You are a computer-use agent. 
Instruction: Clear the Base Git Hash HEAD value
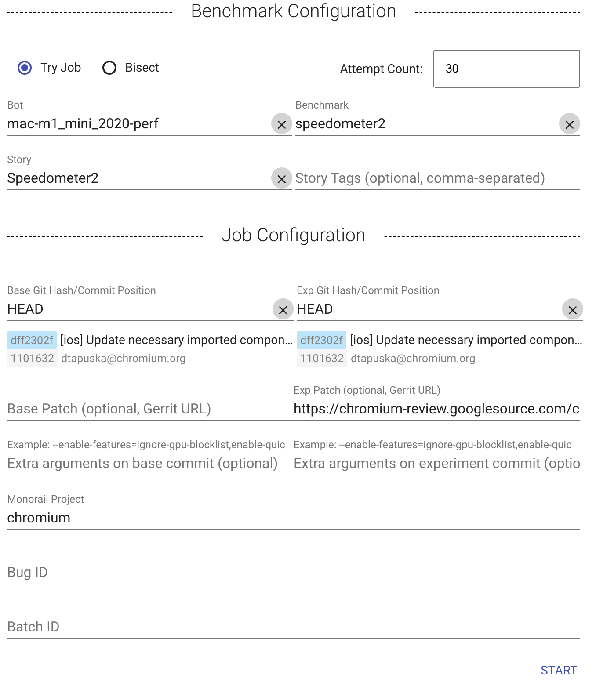[283, 310]
